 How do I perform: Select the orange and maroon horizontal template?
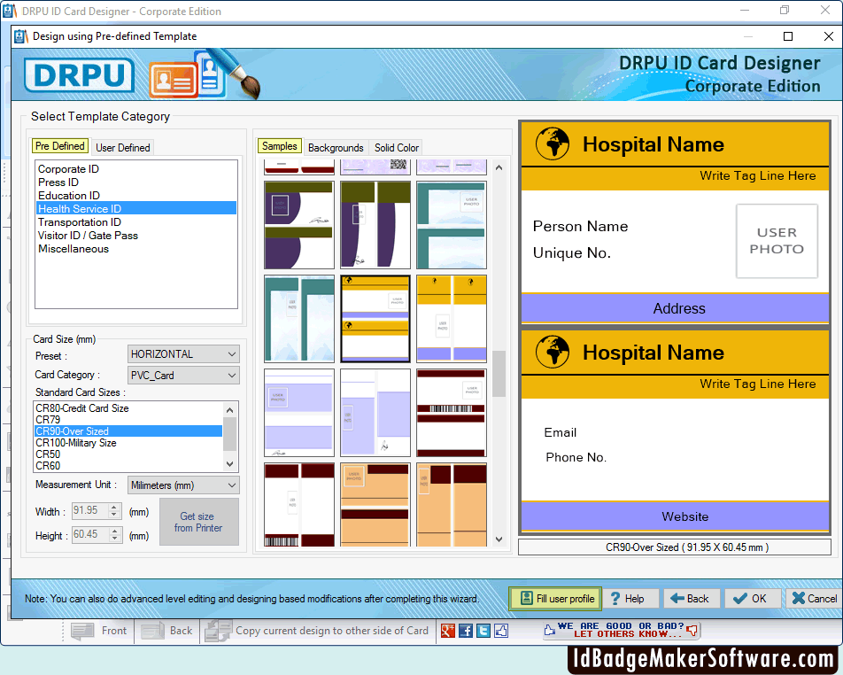pos(375,505)
